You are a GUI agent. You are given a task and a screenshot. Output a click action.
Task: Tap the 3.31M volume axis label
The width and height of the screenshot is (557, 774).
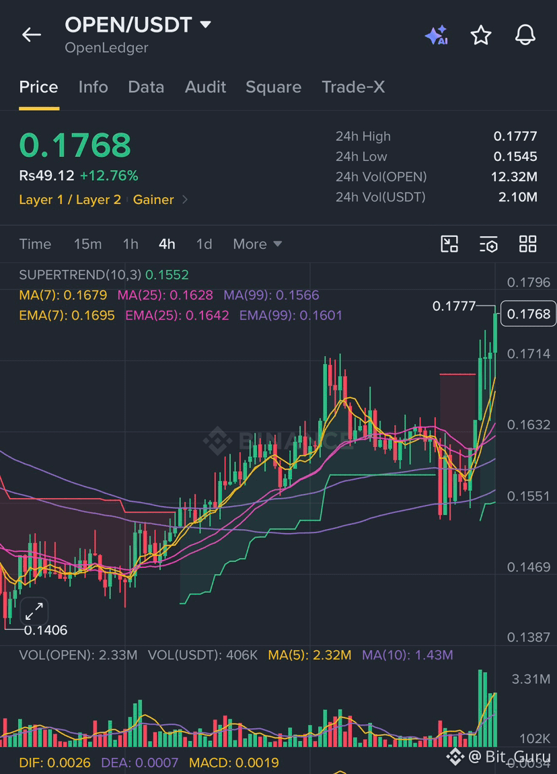pyautogui.click(x=531, y=679)
